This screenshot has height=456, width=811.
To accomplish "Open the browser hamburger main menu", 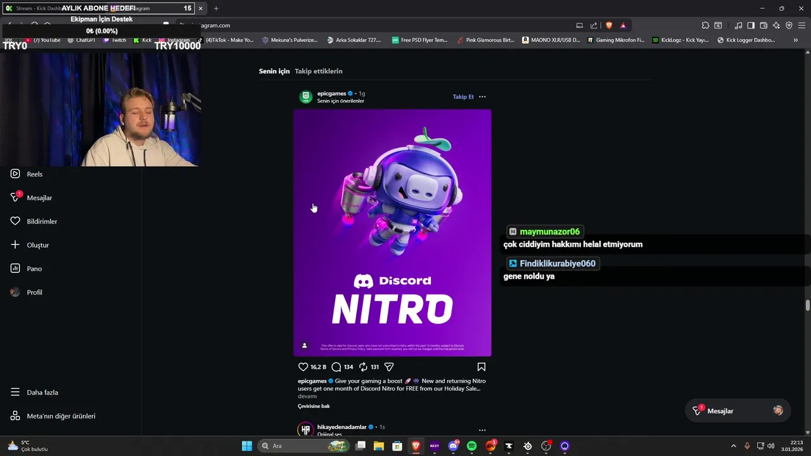I will click(801, 25).
